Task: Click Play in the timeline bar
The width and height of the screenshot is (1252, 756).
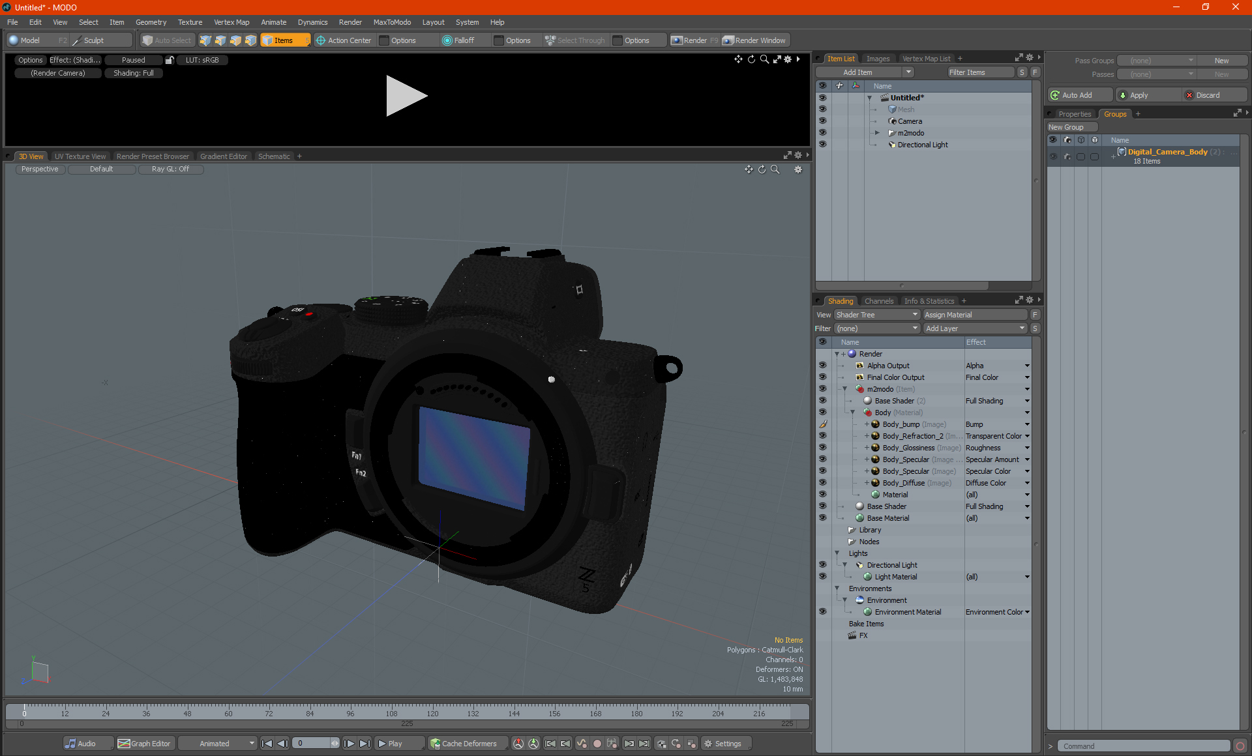Action: pyautogui.click(x=400, y=744)
